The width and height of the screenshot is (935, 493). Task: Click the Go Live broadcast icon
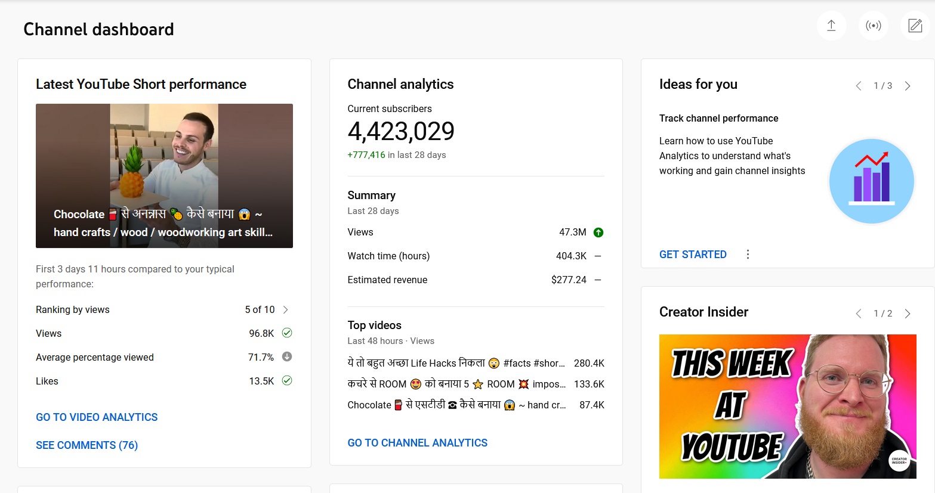pyautogui.click(x=873, y=26)
